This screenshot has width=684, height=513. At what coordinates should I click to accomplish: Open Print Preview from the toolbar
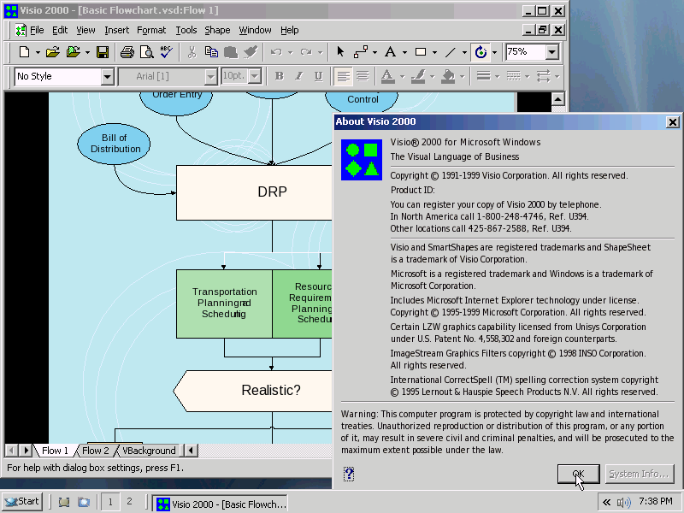coord(146,52)
